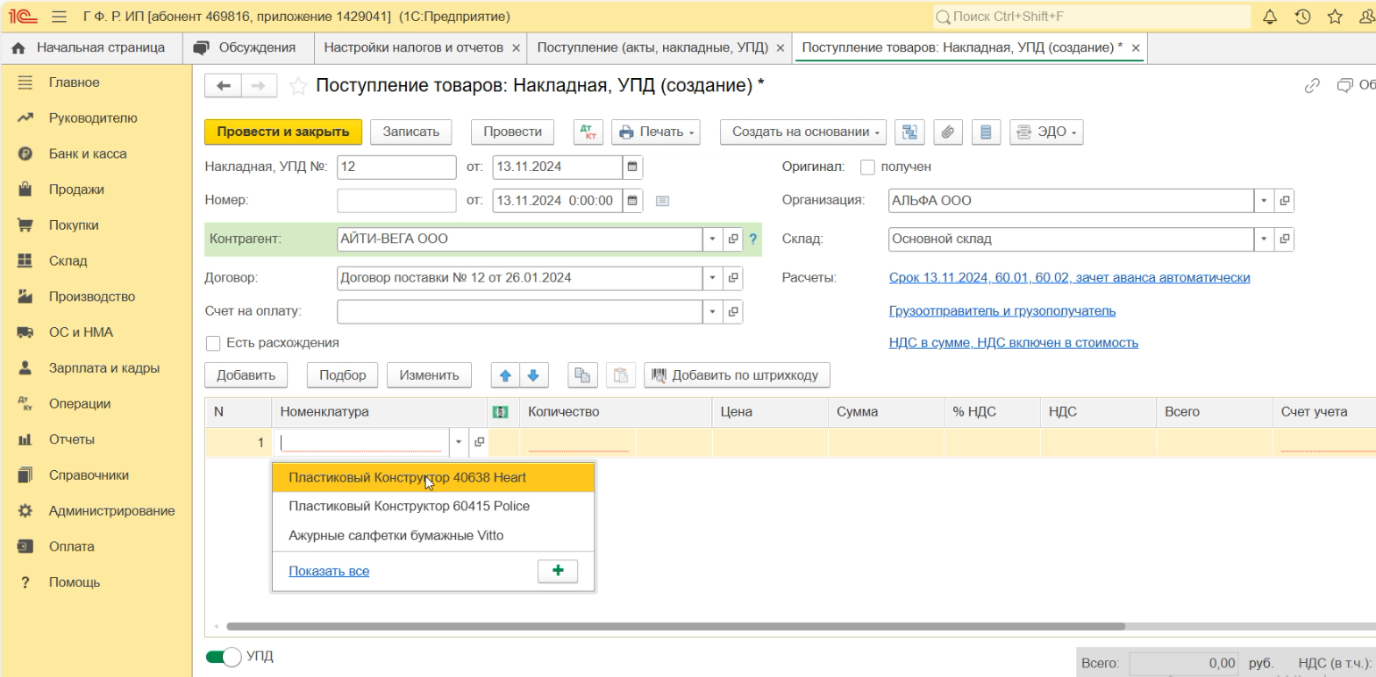The height and width of the screenshot is (677, 1376).
Task: Click the horizontal table scrollbar
Action: coord(675,626)
